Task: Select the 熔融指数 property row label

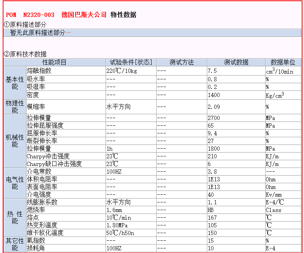Action: [39, 71]
